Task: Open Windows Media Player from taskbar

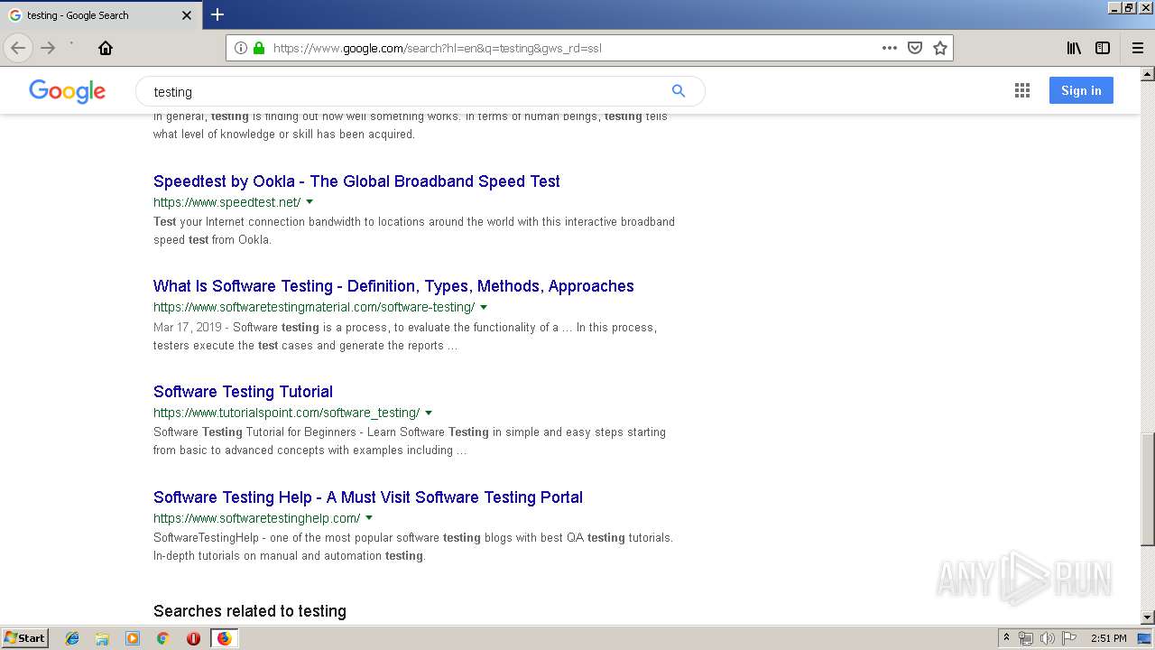Action: point(133,638)
